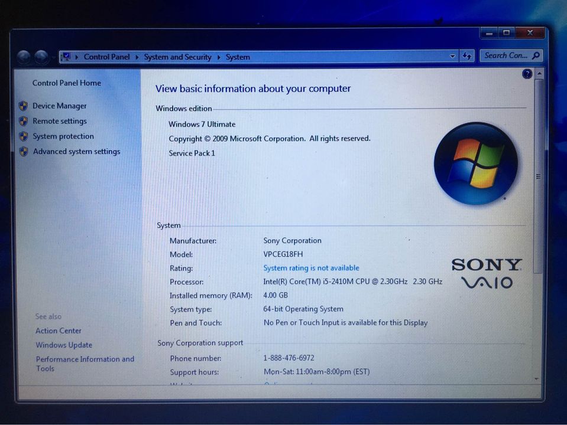The height and width of the screenshot is (425, 567).
Task: Click the Forward navigation arrow
Action: 41,57
